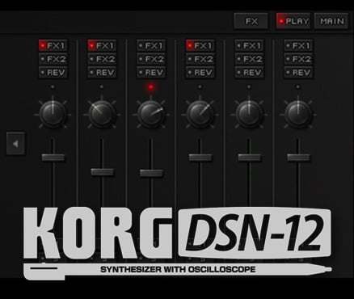
Task: Enable FX2 send on second channel
Action: 102,59
